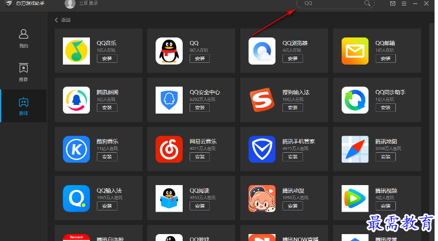Open the 腾讯手机管家 app icon

tap(262, 149)
